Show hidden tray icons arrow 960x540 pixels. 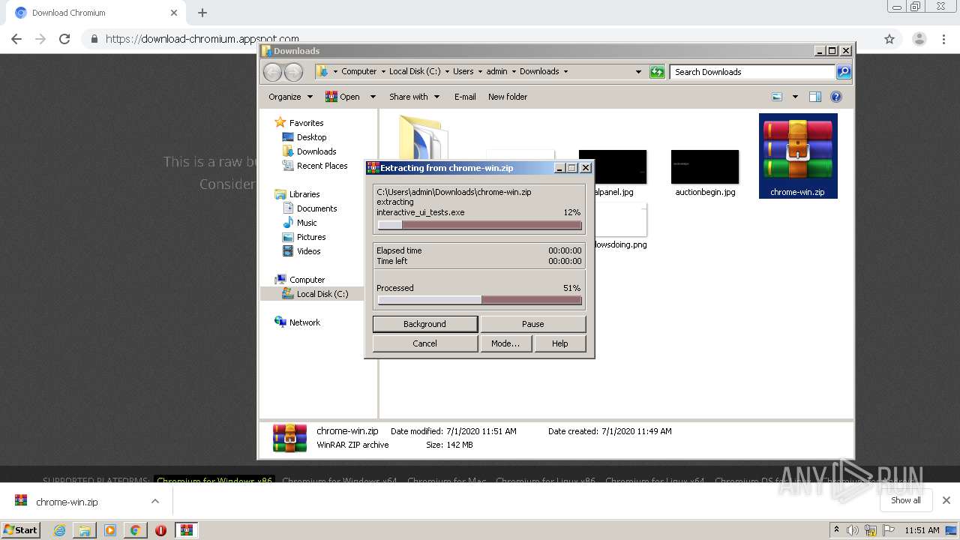coord(836,529)
